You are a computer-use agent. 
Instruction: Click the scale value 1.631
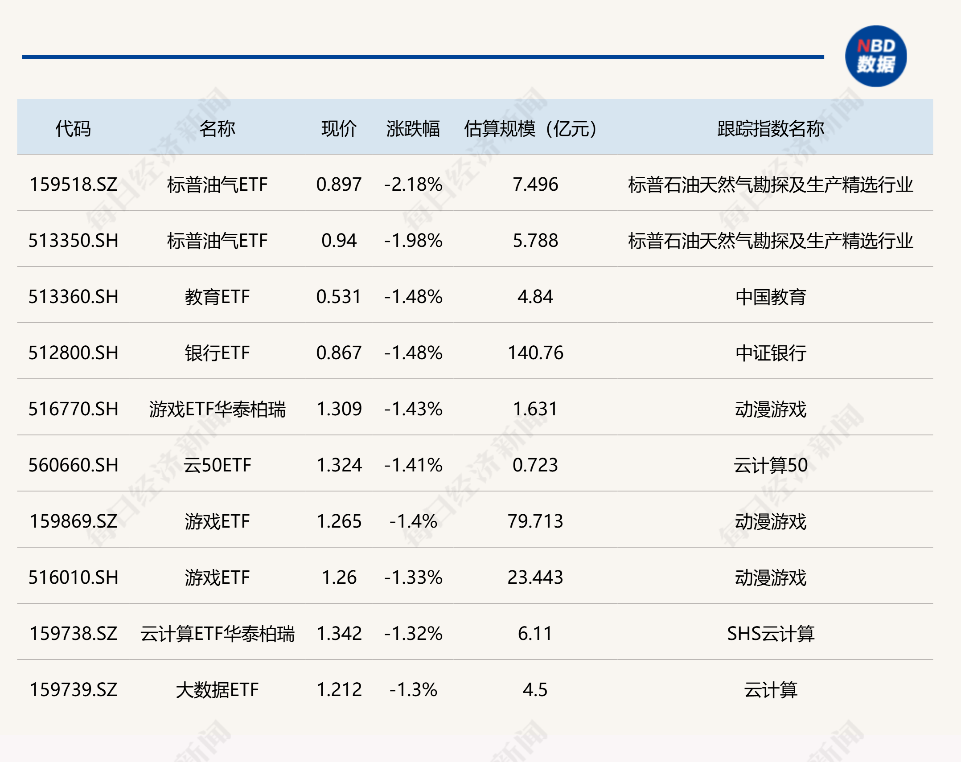tap(535, 409)
